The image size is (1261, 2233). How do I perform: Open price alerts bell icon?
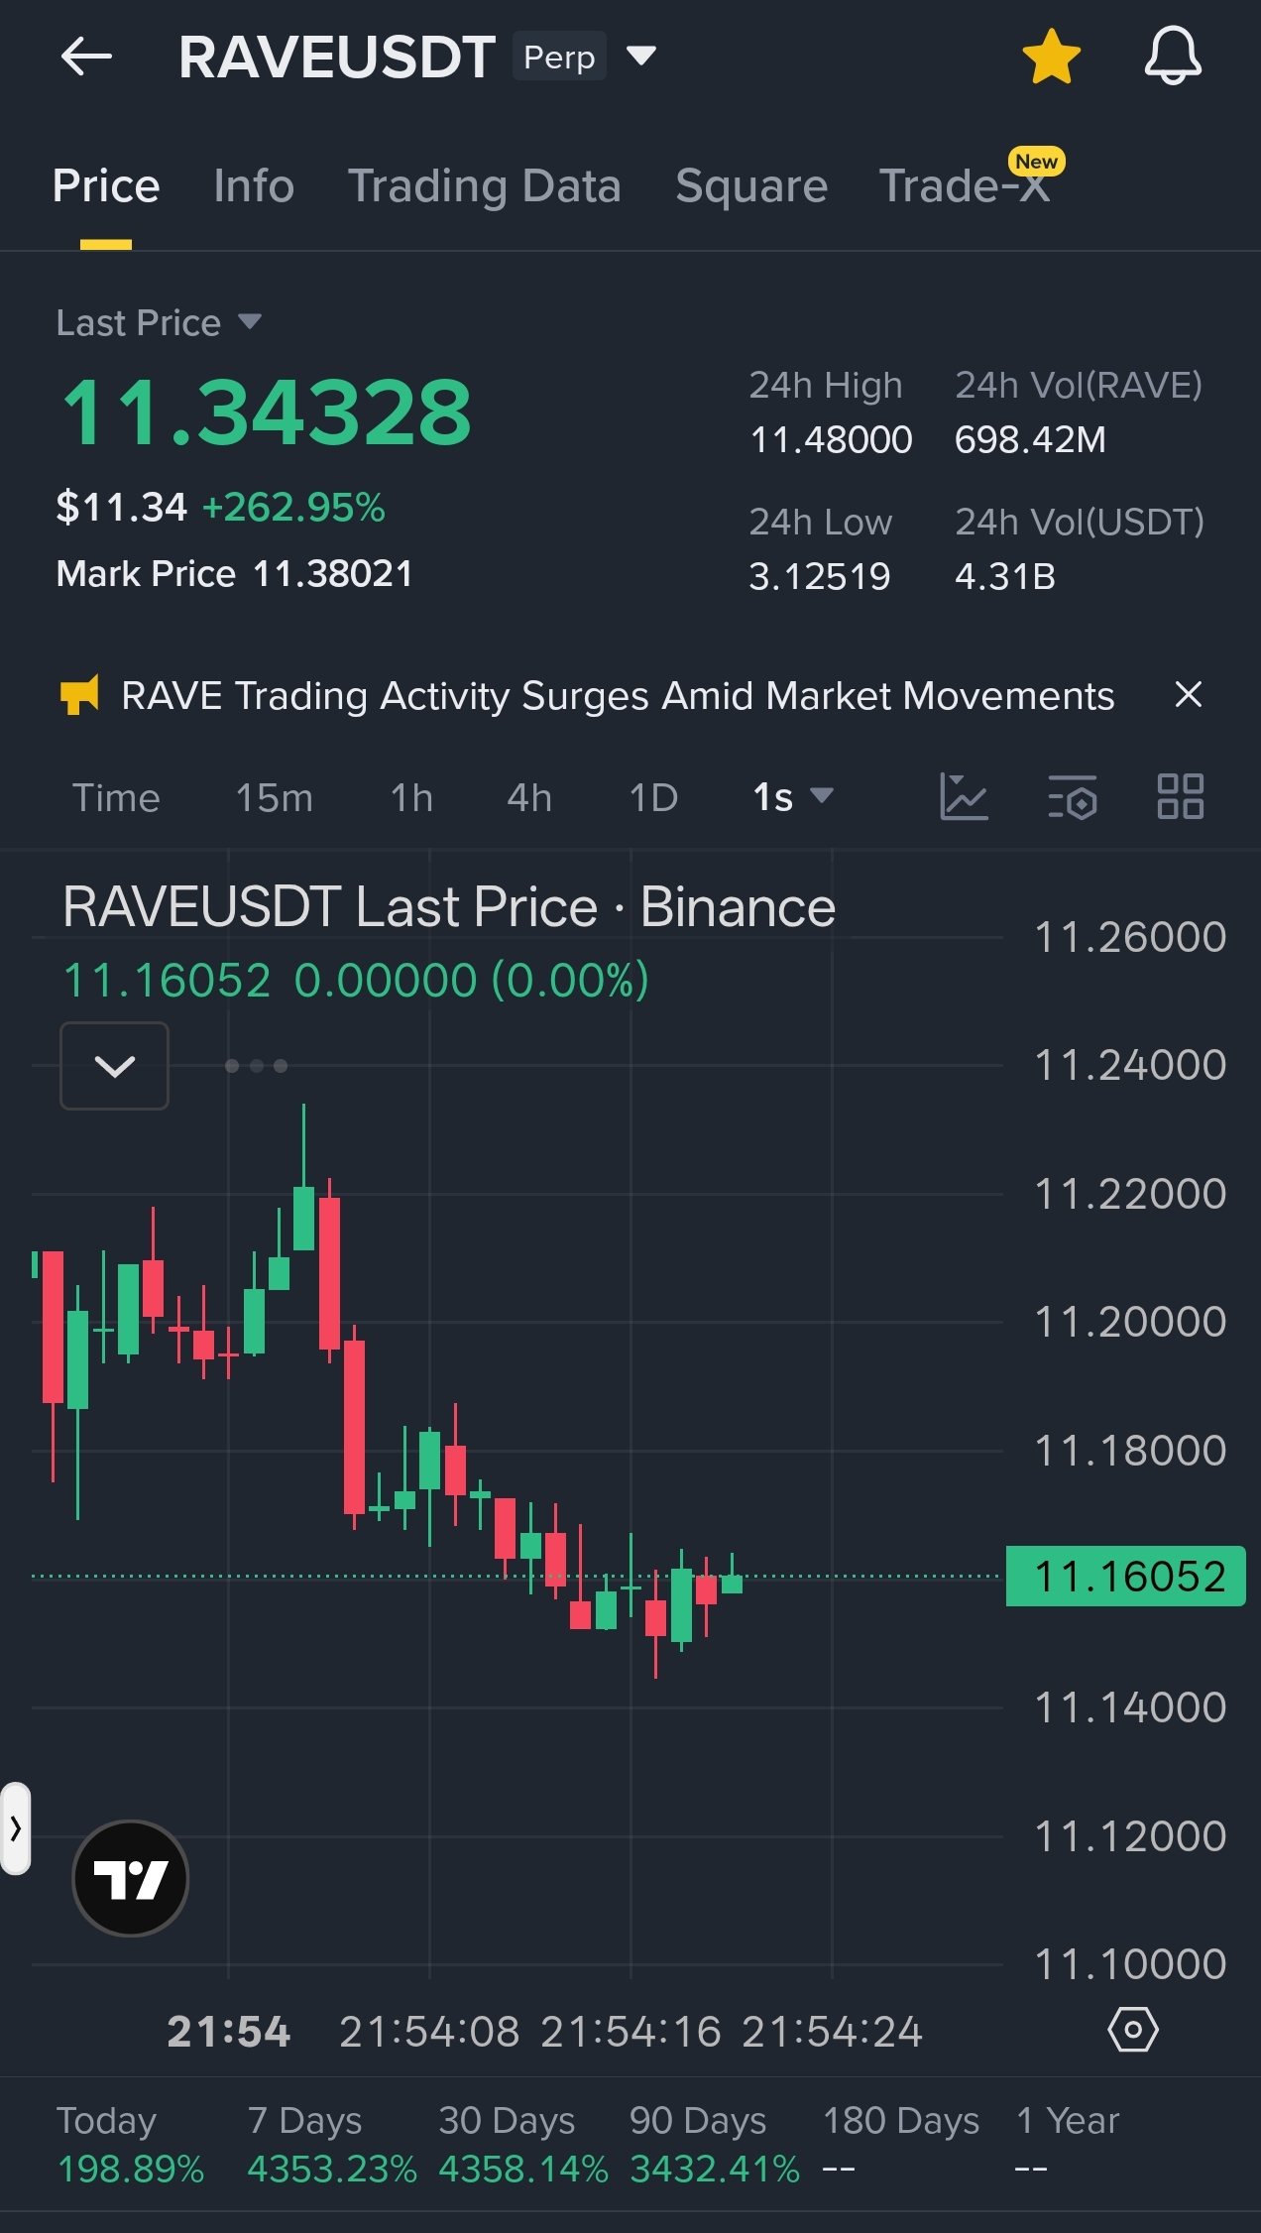coord(1173,57)
